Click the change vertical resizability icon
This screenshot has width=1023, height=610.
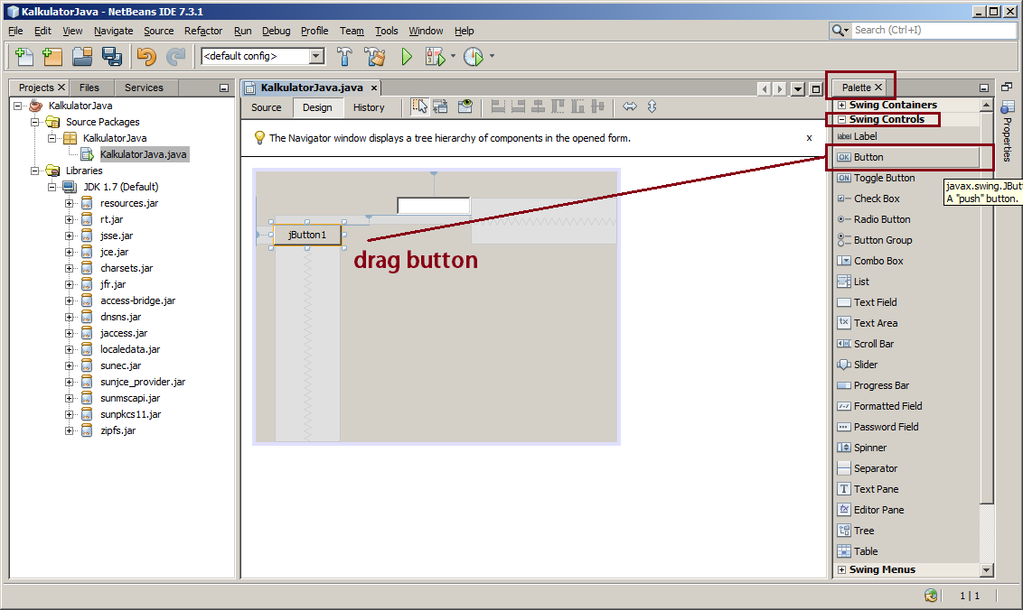tap(652, 106)
